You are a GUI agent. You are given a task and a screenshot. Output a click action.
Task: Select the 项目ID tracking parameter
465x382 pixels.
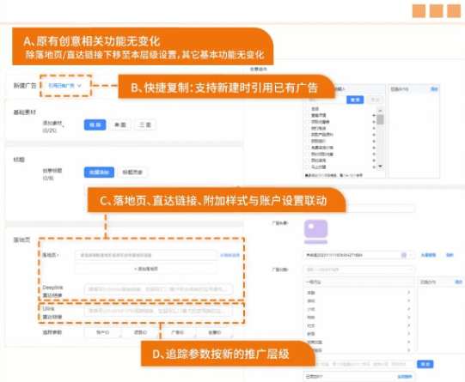pyautogui.click(x=140, y=332)
